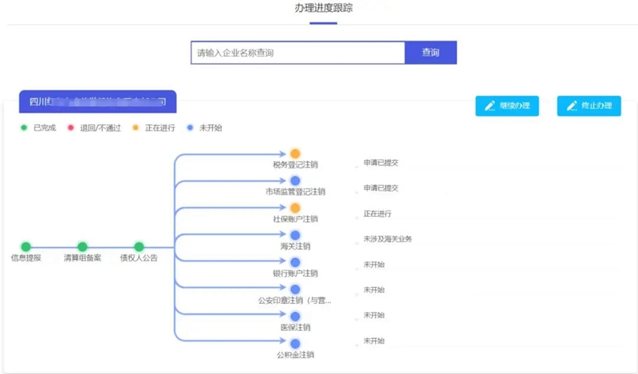Click the pencil icon on 继续办理
638x374 pixels.
coord(490,106)
